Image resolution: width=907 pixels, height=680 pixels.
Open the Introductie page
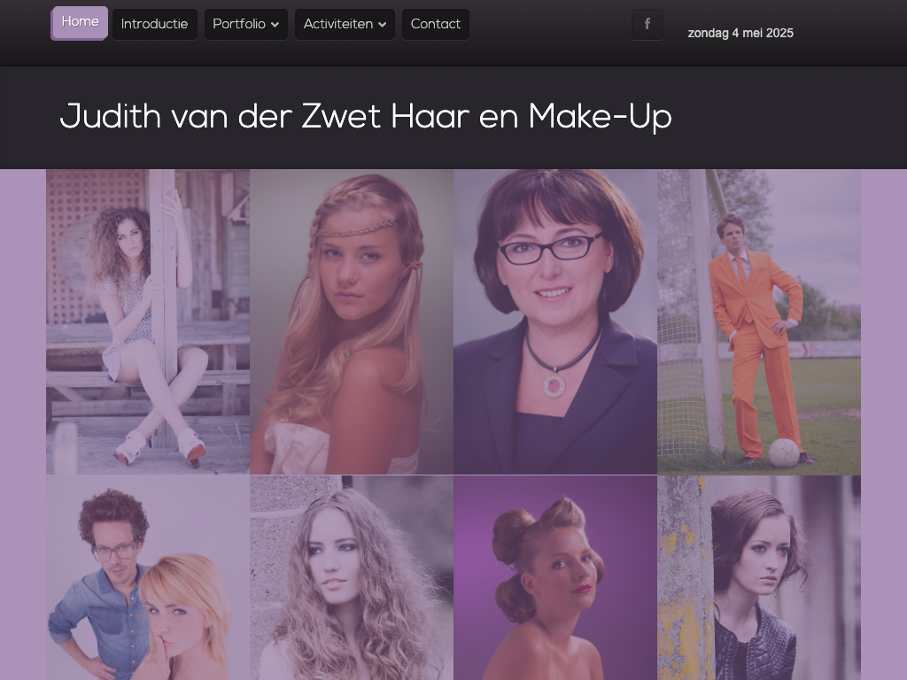[x=154, y=25]
